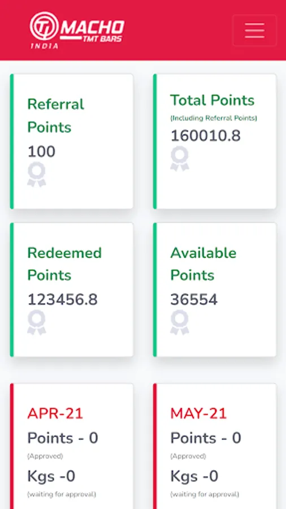286x509 pixels.
Task: Open the MAY-21 monthly card
Action: click(x=215, y=446)
